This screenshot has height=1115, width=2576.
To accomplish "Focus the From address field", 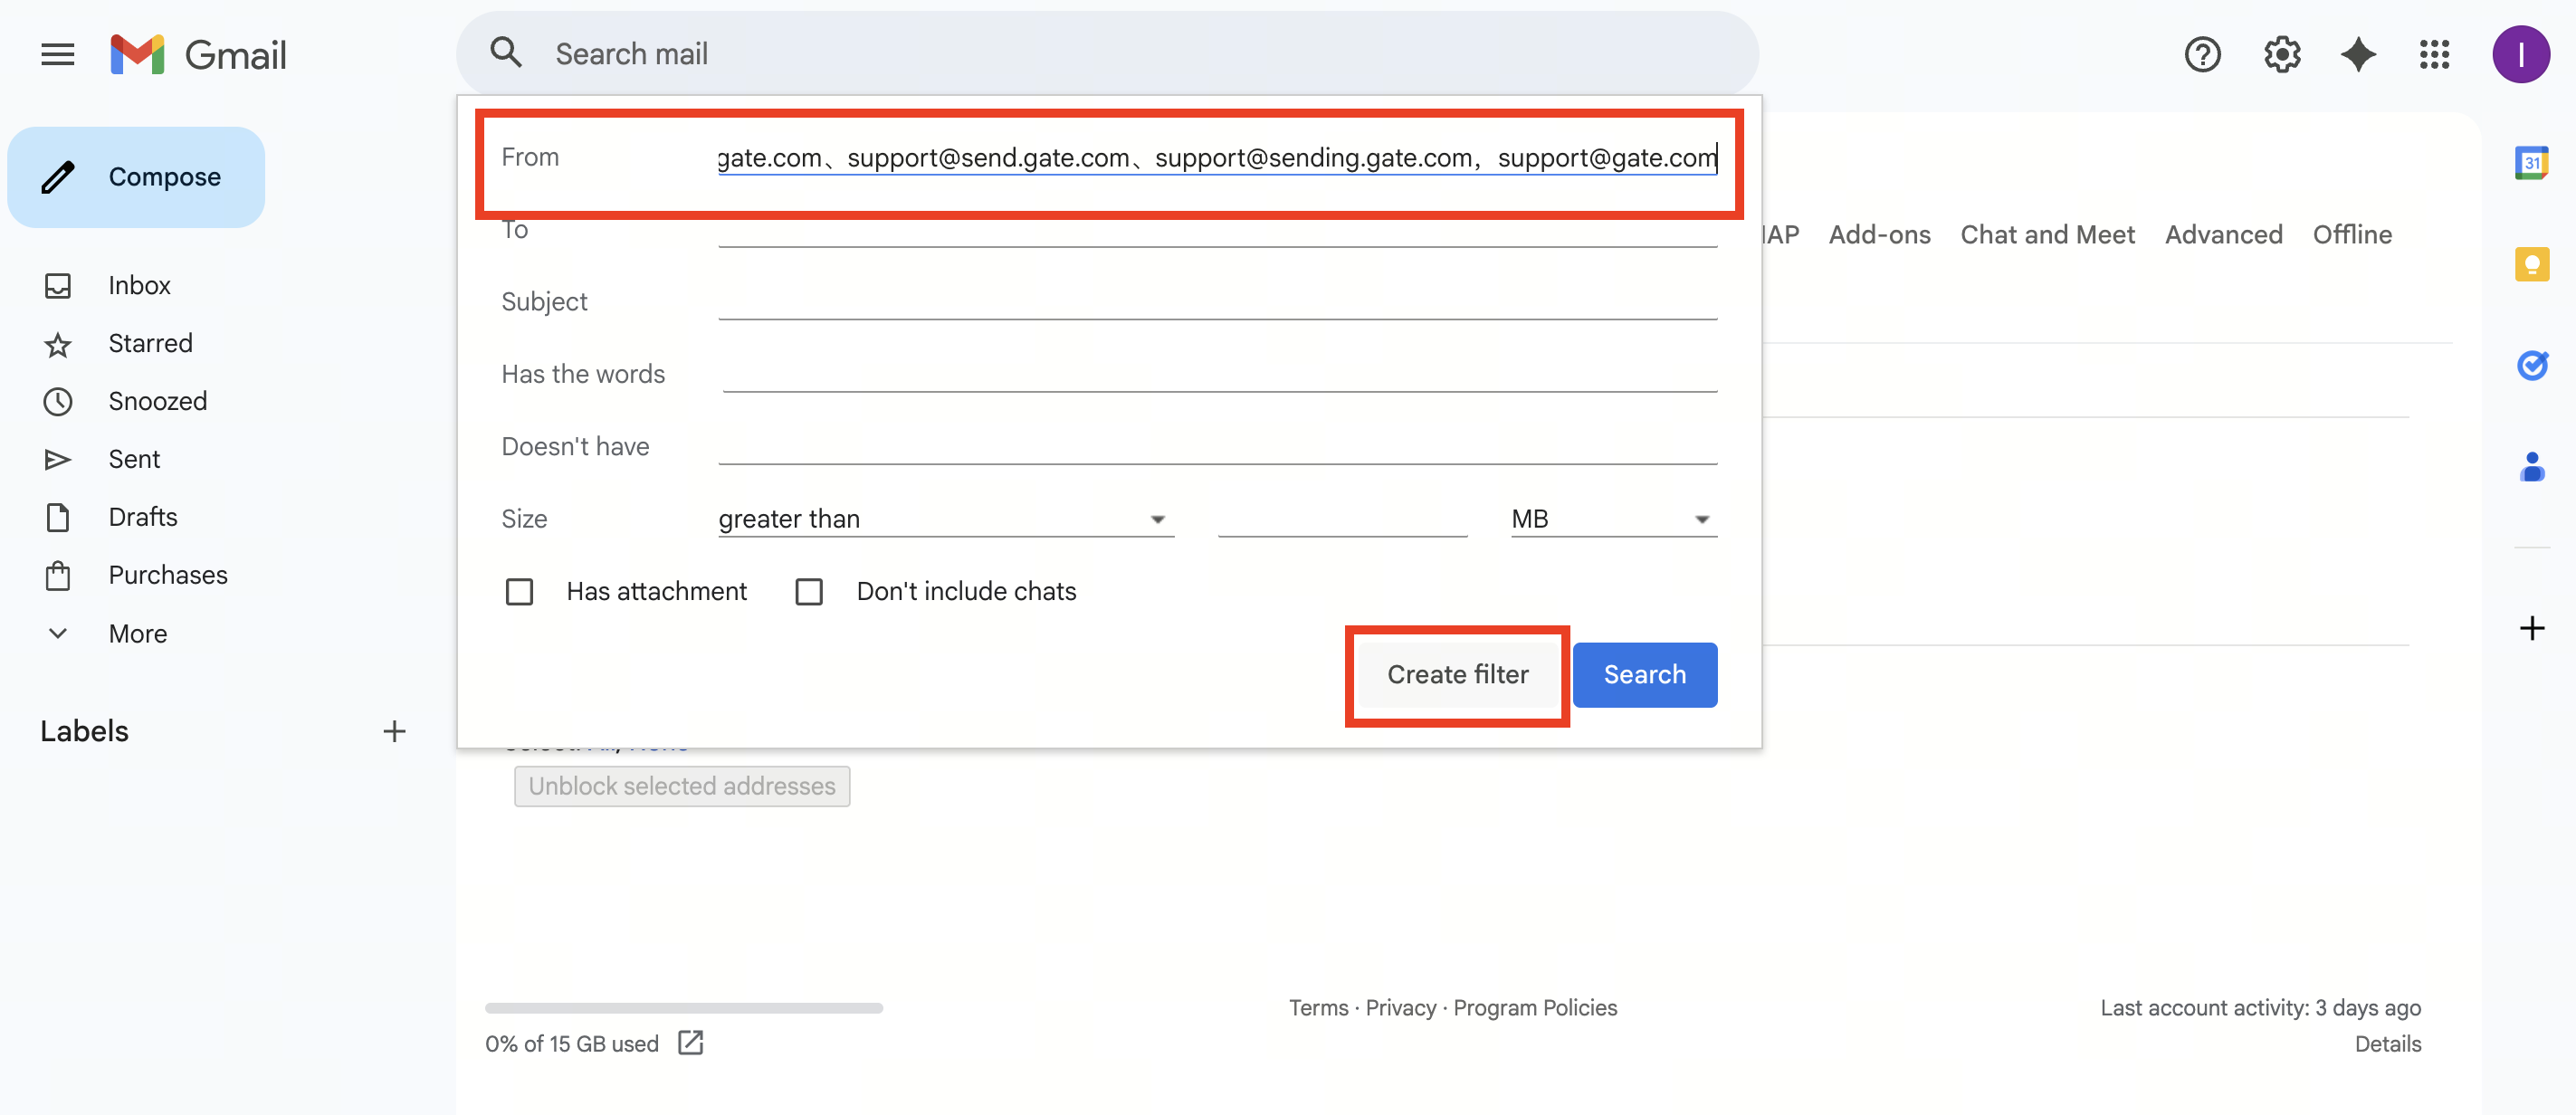I will [x=1217, y=158].
